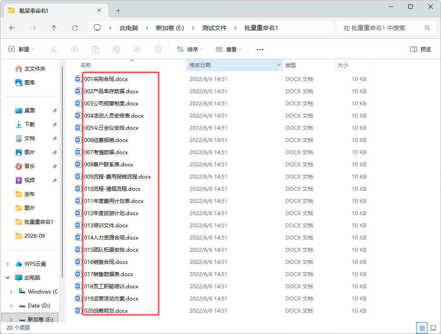Click the Delete trash can icon
The width and height of the screenshot is (441, 334).
(158, 50)
